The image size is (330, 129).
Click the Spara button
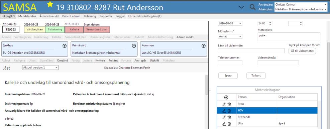[228, 76]
